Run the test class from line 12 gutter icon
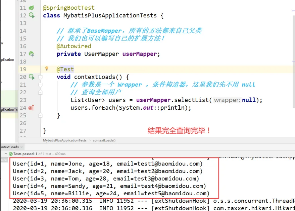This screenshot has height=211, width=295. pyautogui.click(x=32, y=15)
